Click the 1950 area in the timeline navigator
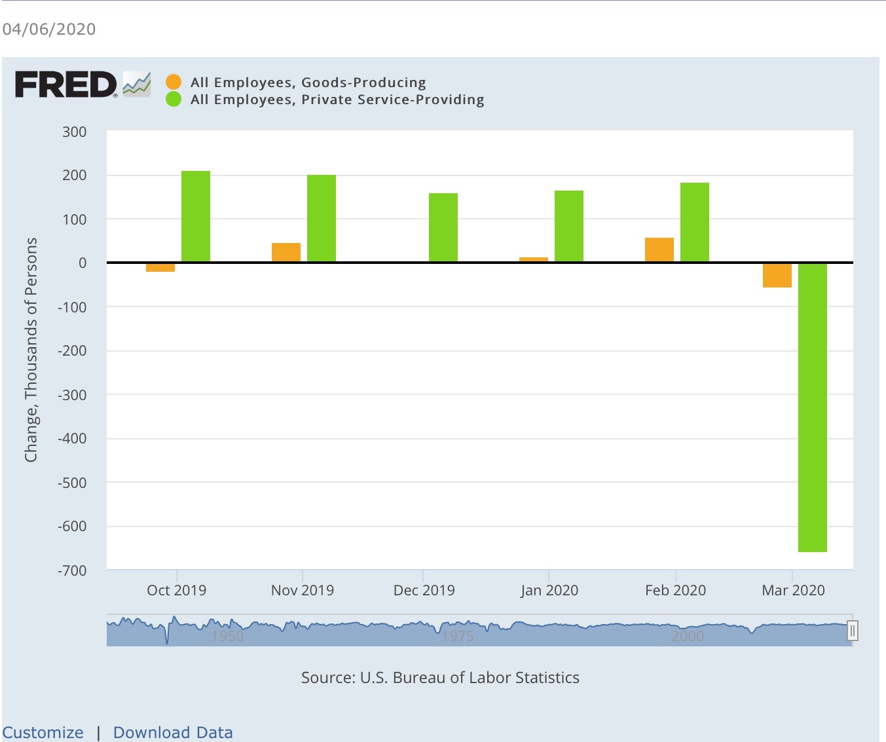886x742 pixels. 227,636
